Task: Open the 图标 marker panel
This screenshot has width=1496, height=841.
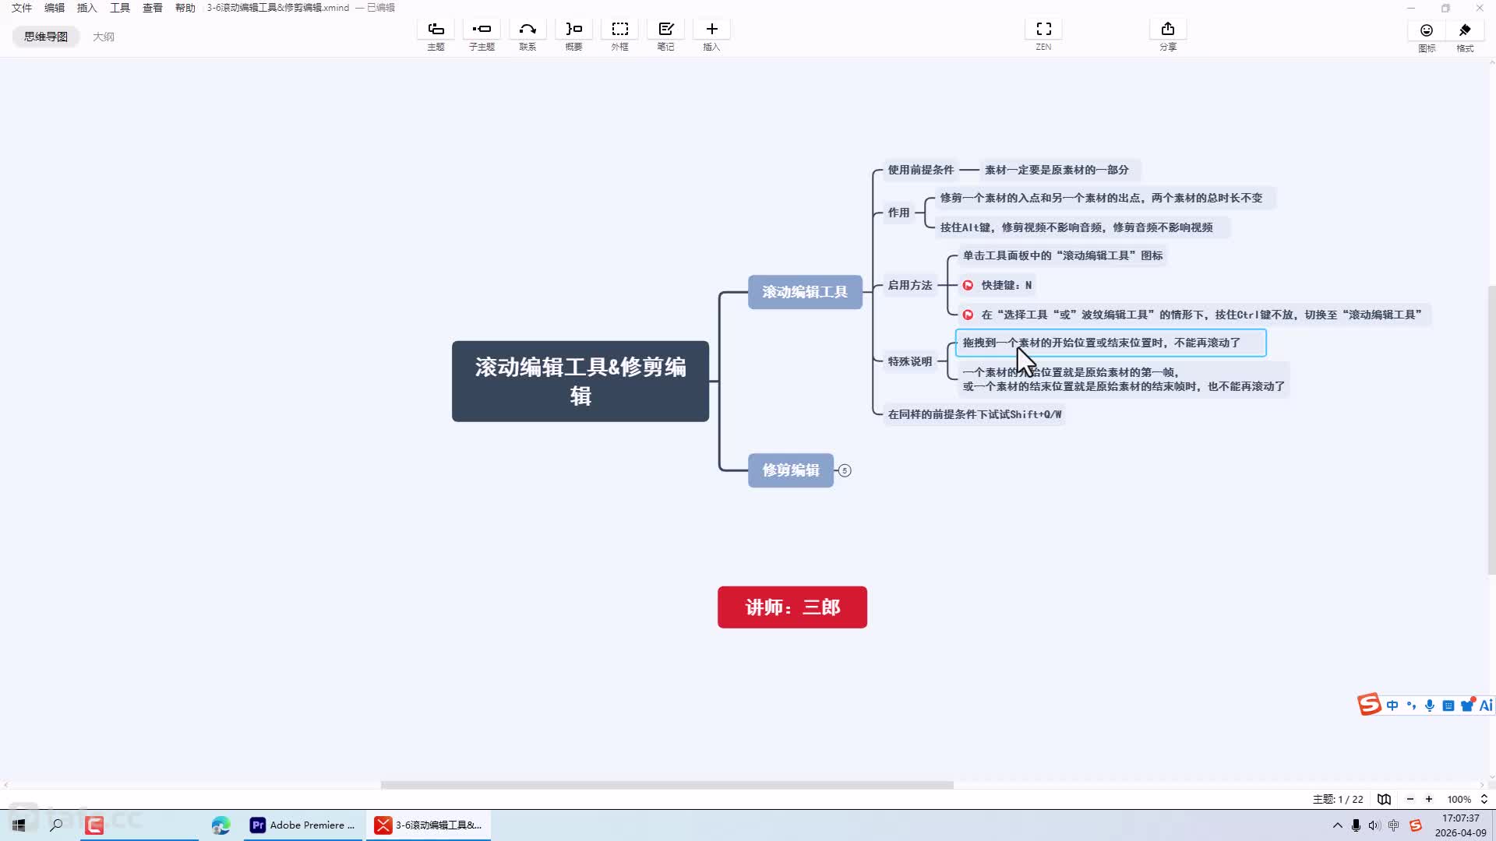Action: tap(1426, 37)
